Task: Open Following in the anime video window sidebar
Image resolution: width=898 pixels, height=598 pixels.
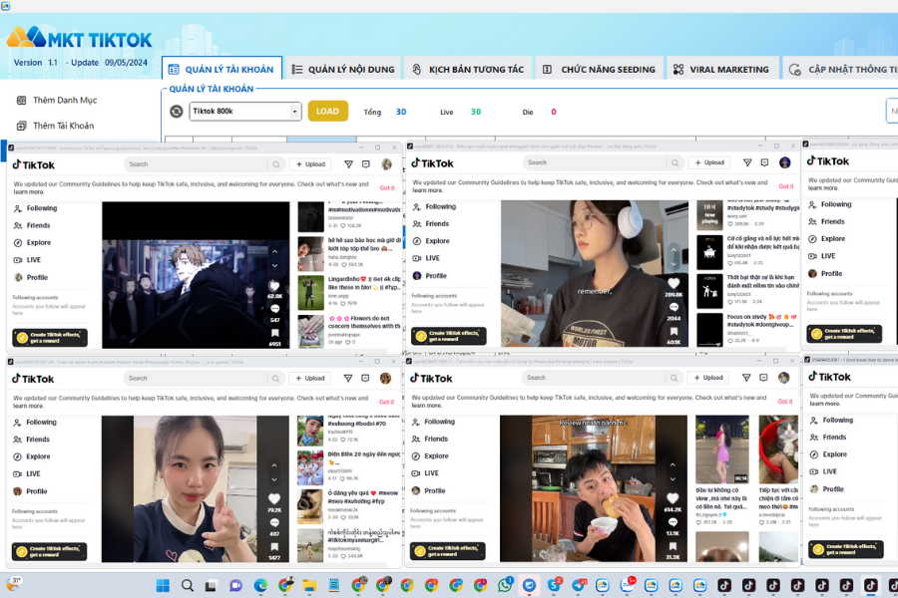Action: (36, 208)
